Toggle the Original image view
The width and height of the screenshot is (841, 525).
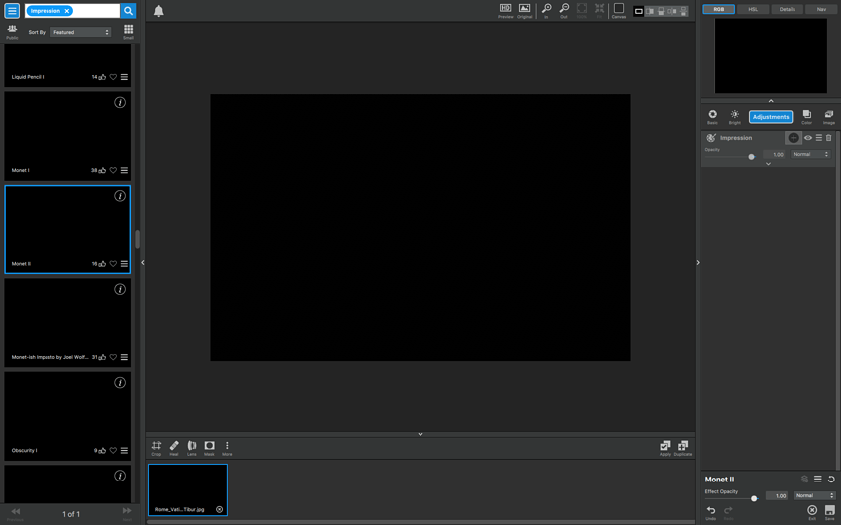pos(524,9)
